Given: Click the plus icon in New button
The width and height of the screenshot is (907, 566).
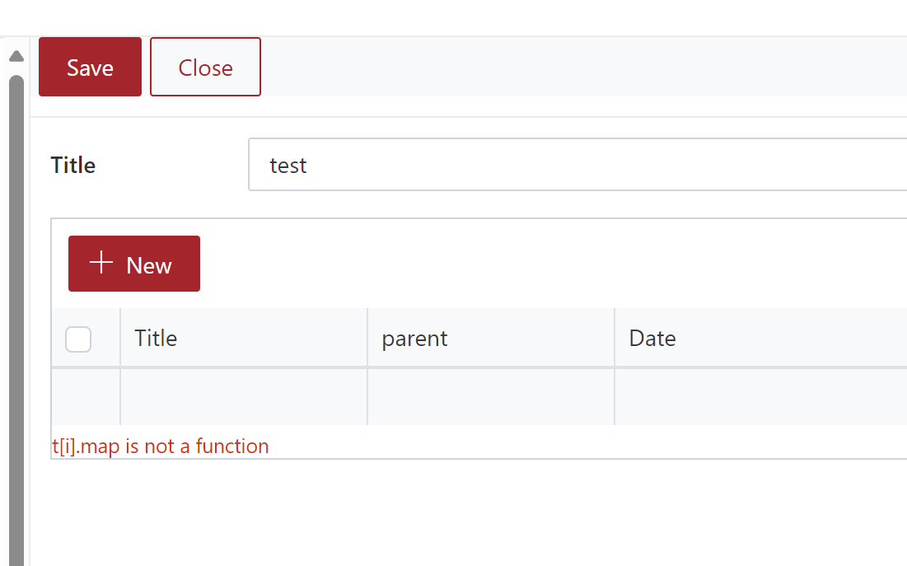Looking at the screenshot, I should tap(101, 263).
